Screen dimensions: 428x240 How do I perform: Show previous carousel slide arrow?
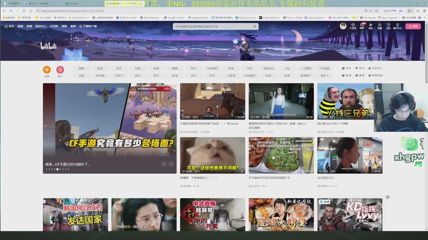click(x=164, y=164)
